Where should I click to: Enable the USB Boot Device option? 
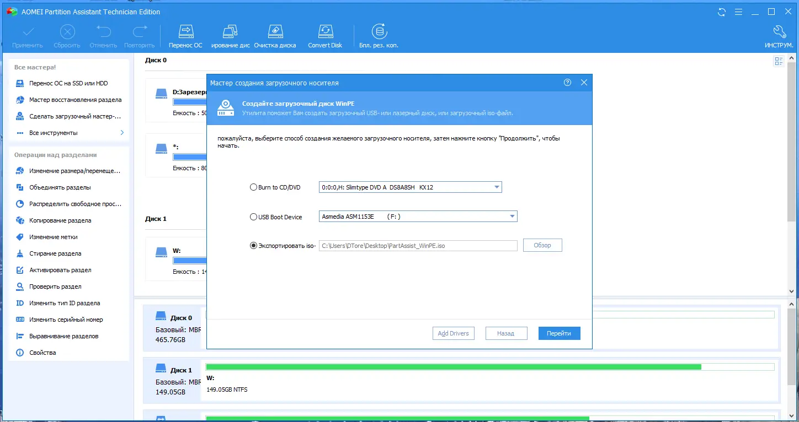[253, 217]
